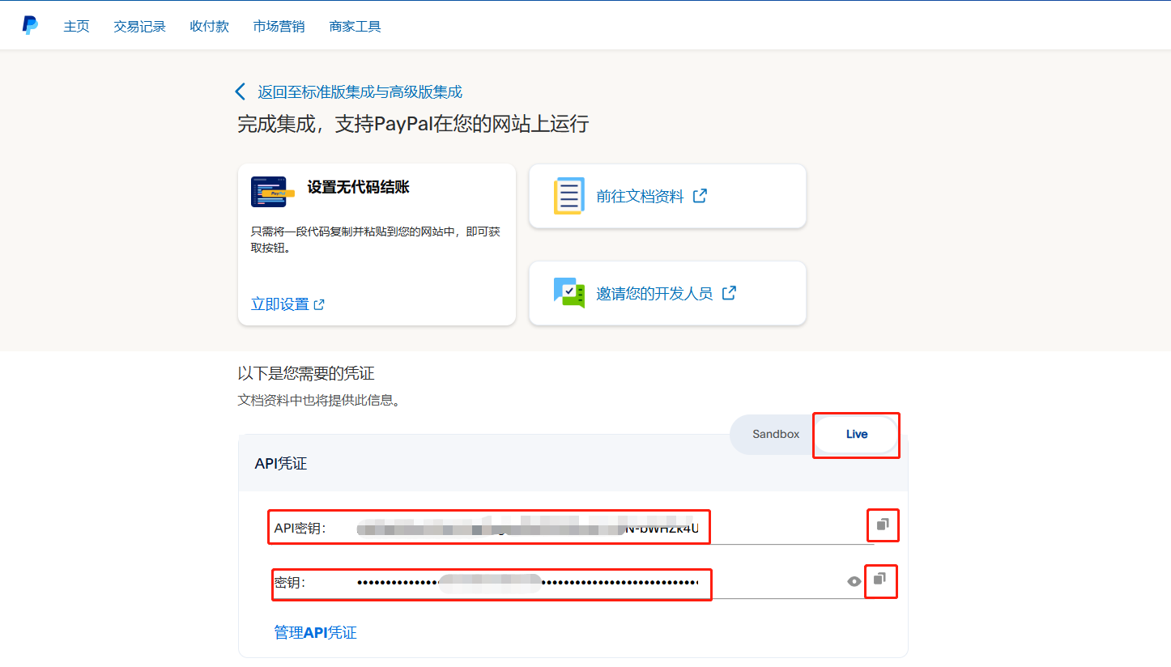This screenshot has height=667, width=1171.
Task: Copy the API密钥 value
Action: pyautogui.click(x=883, y=525)
